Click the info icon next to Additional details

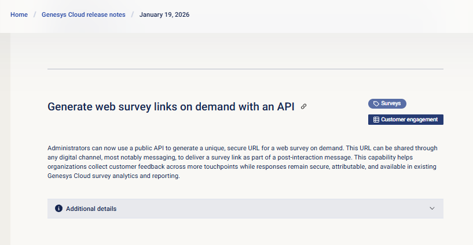(58, 209)
